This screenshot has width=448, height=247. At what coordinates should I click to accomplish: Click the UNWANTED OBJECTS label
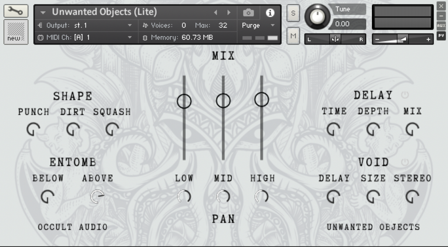point(373,227)
